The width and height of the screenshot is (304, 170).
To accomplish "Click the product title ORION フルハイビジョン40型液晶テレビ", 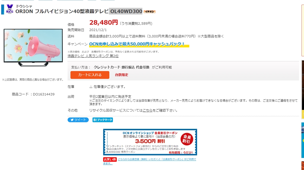I will (x=62, y=12).
